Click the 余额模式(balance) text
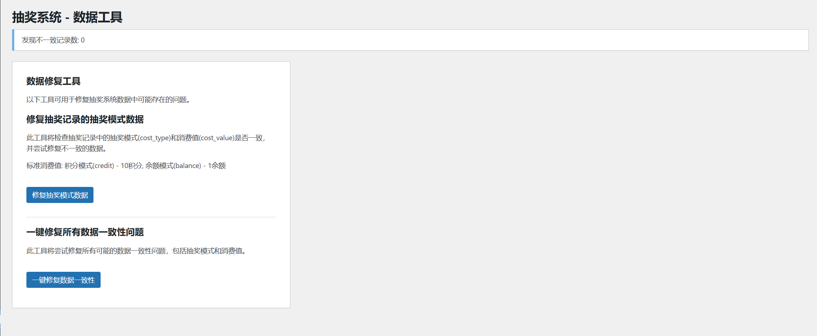 [173, 166]
